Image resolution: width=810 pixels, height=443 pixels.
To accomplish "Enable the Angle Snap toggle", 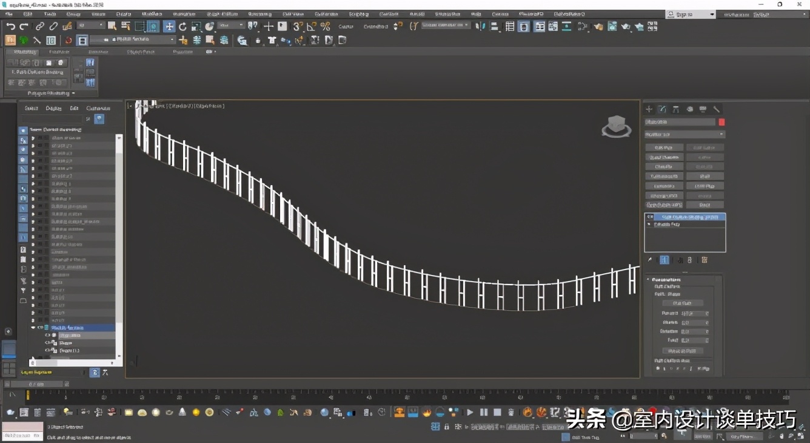I will [311, 26].
